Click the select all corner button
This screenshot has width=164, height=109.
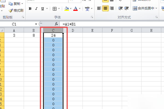(x=2, y=30)
